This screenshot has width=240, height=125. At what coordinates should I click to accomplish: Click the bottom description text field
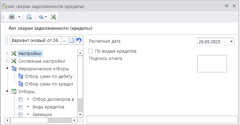(x=162, y=119)
